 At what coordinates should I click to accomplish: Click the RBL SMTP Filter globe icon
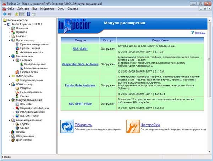point(17,116)
